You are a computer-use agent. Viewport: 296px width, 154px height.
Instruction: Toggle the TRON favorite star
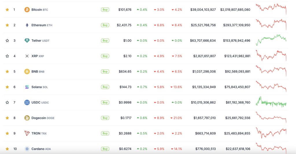[x=7, y=133]
